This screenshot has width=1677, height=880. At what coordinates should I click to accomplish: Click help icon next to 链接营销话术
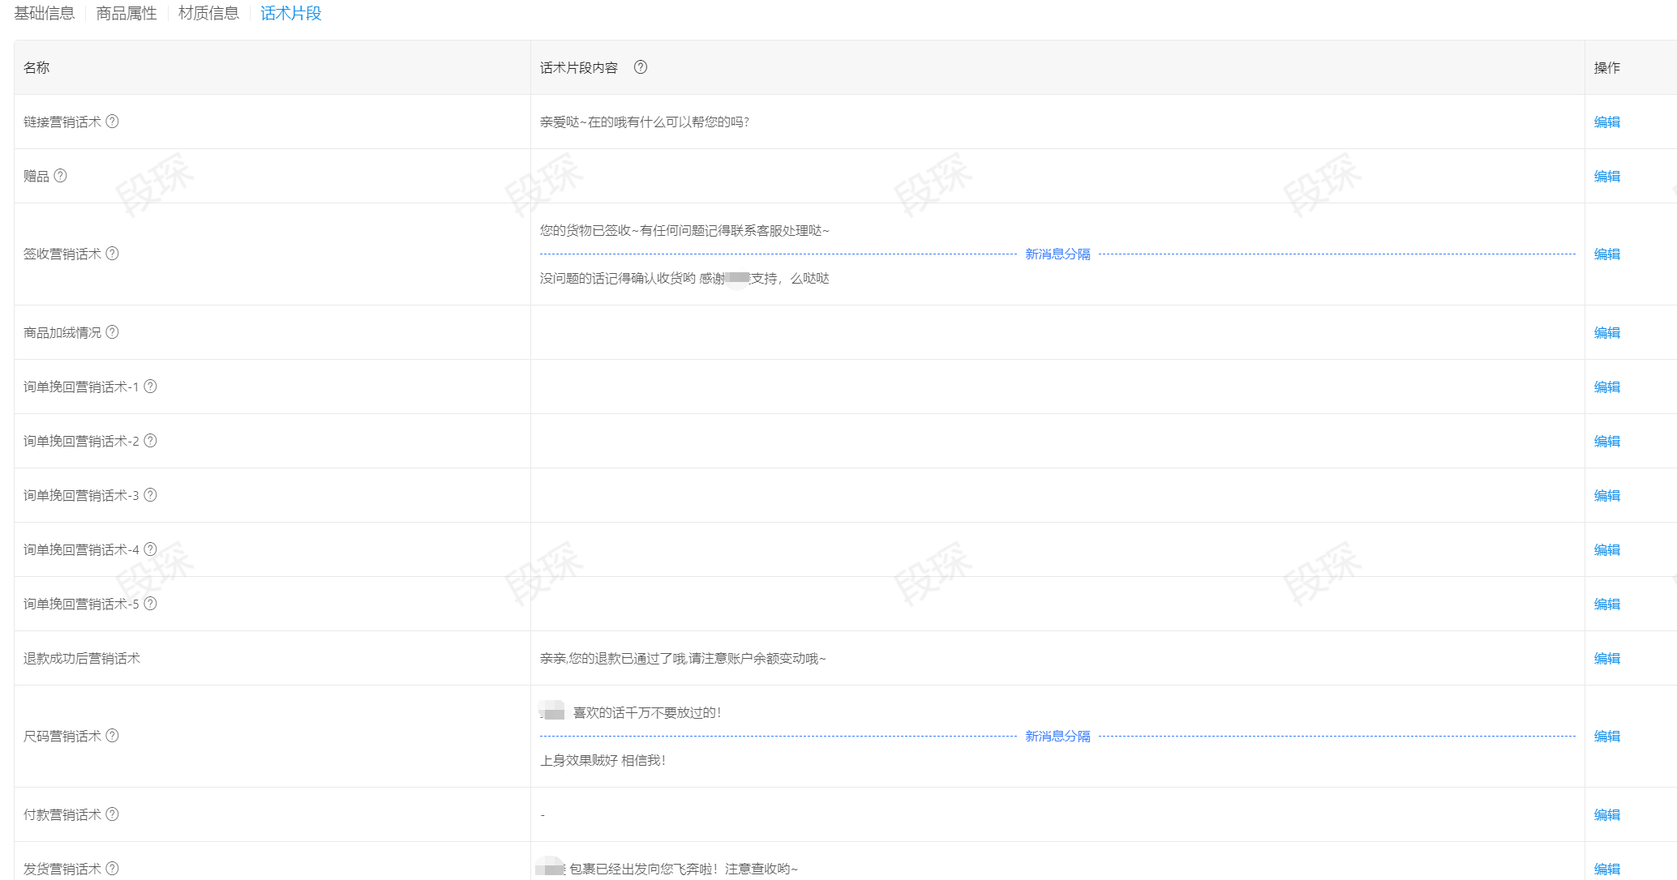pos(113,122)
